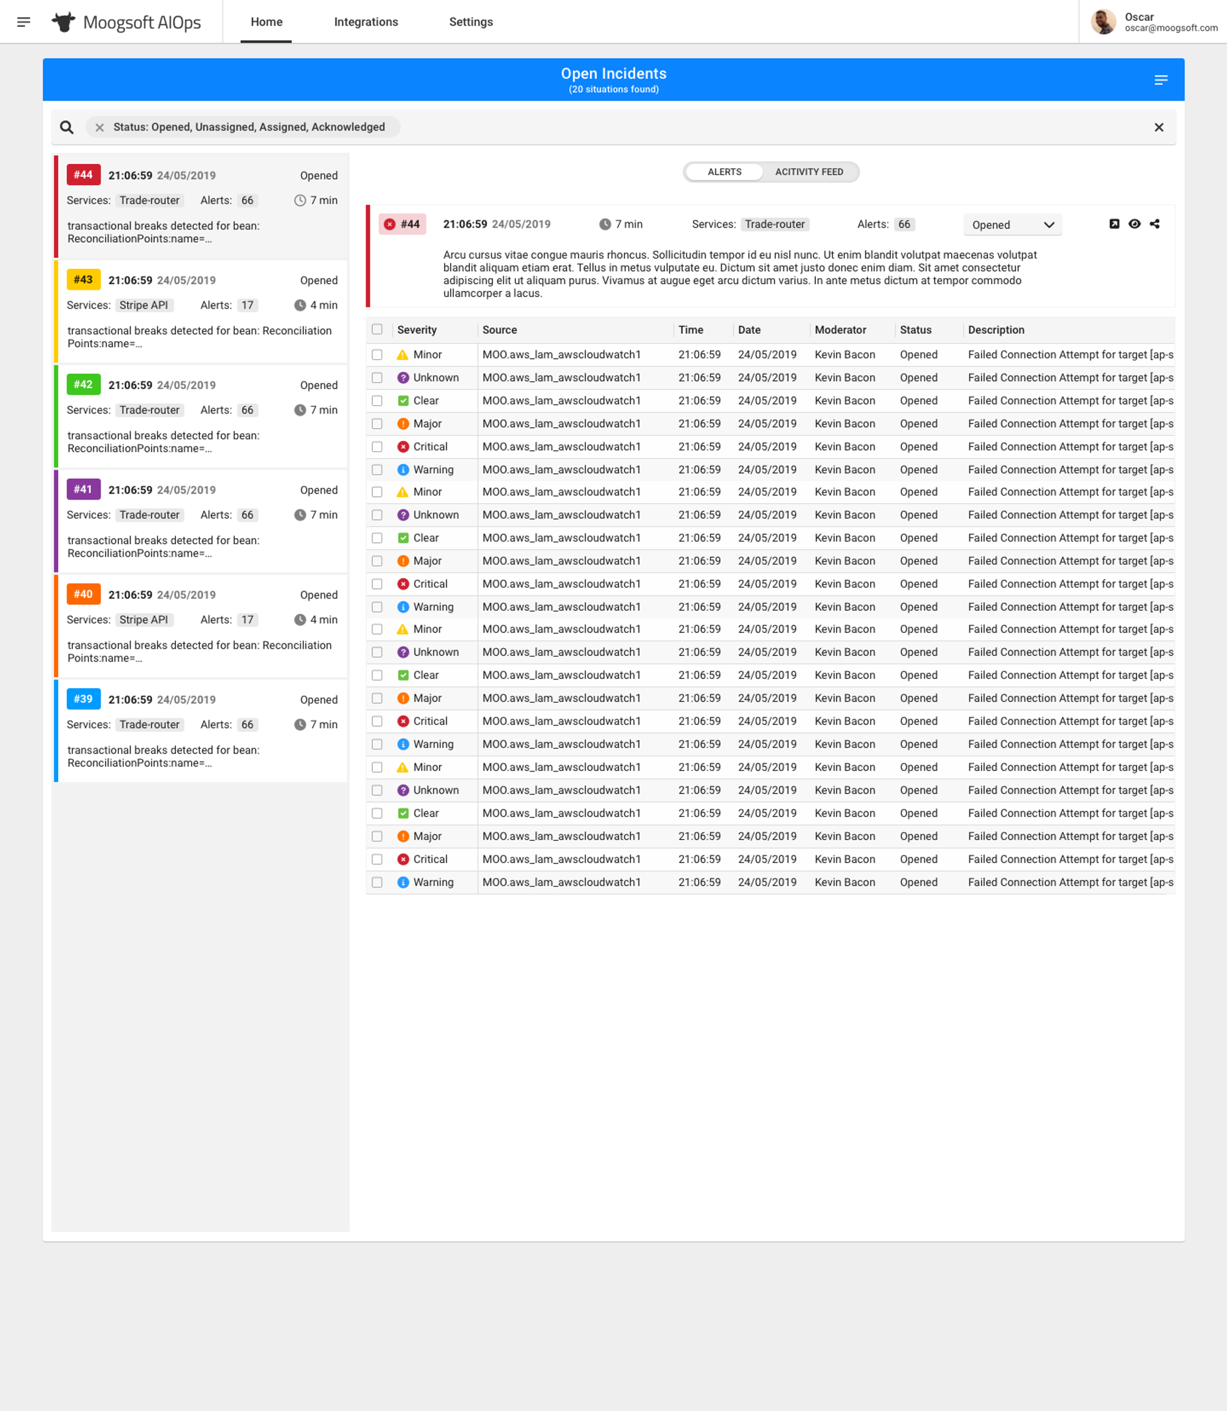Image resolution: width=1227 pixels, height=1411 pixels.
Task: Check the last Warning alert row checkbox
Action: click(x=377, y=882)
